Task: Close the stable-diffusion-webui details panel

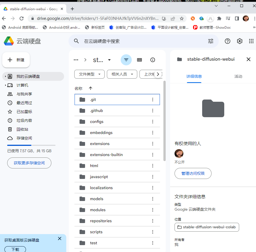Action: pyautogui.click(x=248, y=59)
